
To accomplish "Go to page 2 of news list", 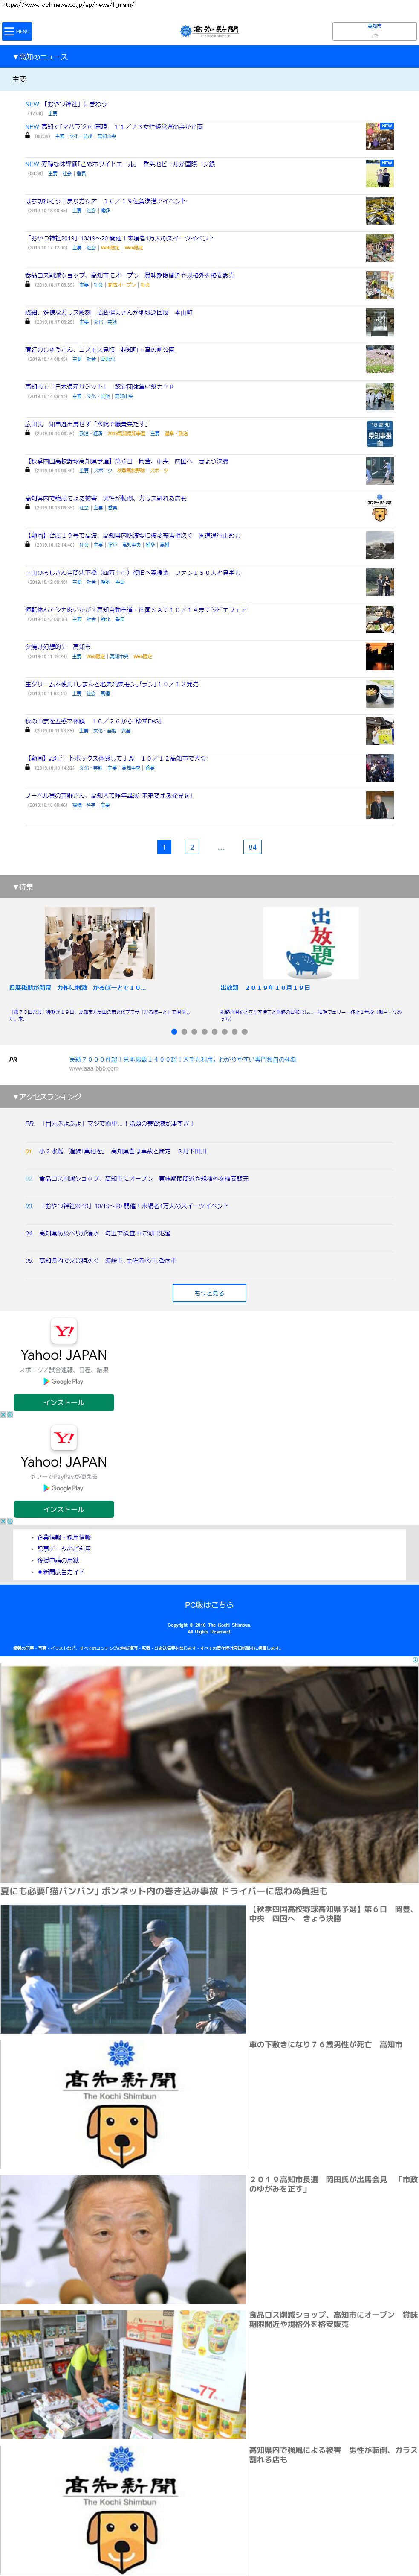I will tap(191, 847).
